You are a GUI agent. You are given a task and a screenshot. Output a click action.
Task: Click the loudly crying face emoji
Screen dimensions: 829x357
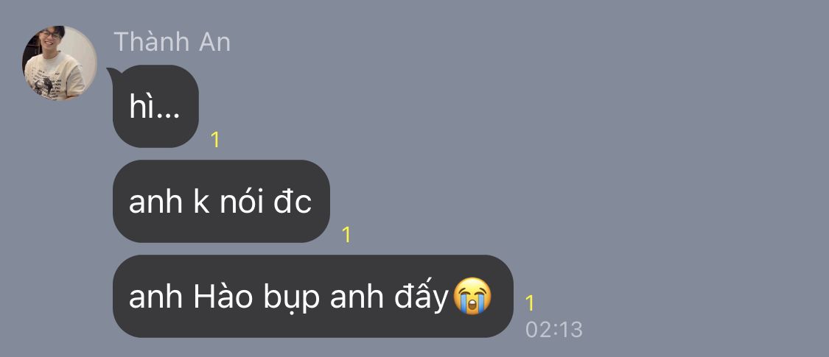pos(472,296)
